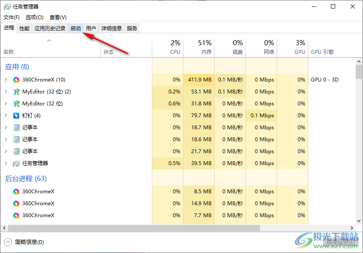The height and width of the screenshot is (253, 363).
Task: Expand the MyEditor (32 位) (2) group
Action: pyautogui.click(x=6, y=92)
